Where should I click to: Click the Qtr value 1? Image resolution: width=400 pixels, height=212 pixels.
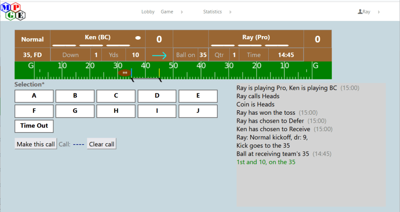(234, 55)
